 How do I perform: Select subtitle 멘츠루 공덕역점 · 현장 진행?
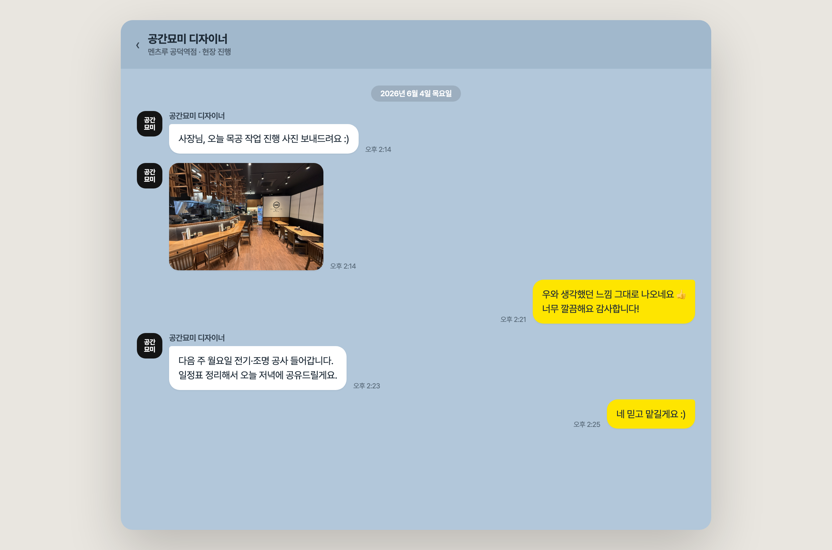[189, 52]
